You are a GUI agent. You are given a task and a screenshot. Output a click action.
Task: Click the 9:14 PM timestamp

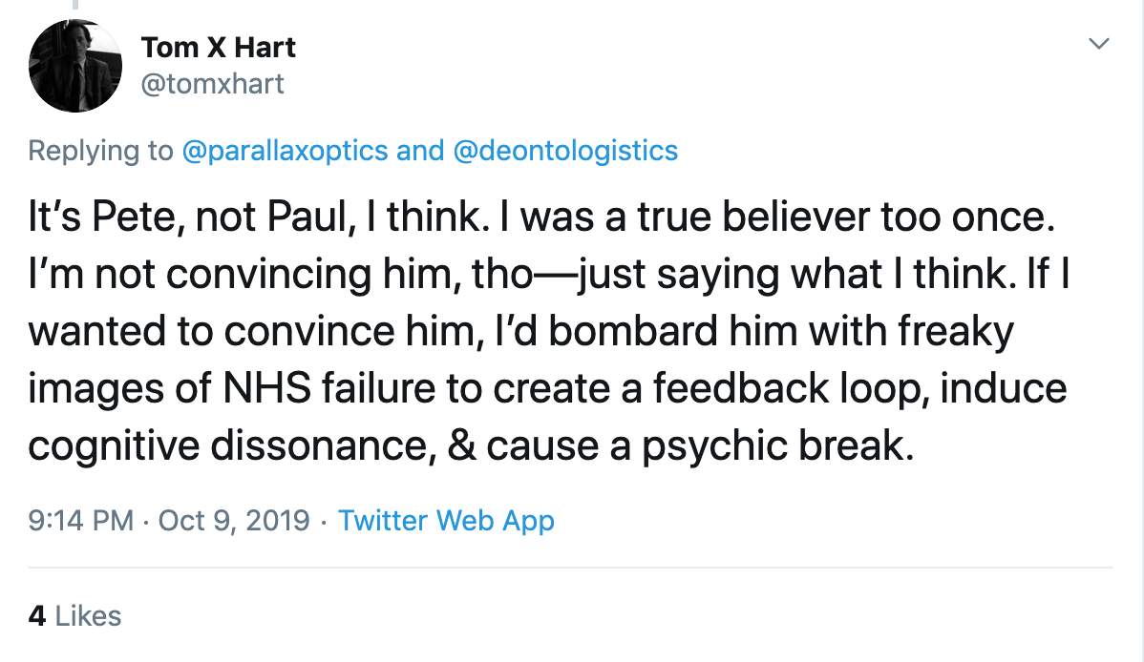pos(80,520)
